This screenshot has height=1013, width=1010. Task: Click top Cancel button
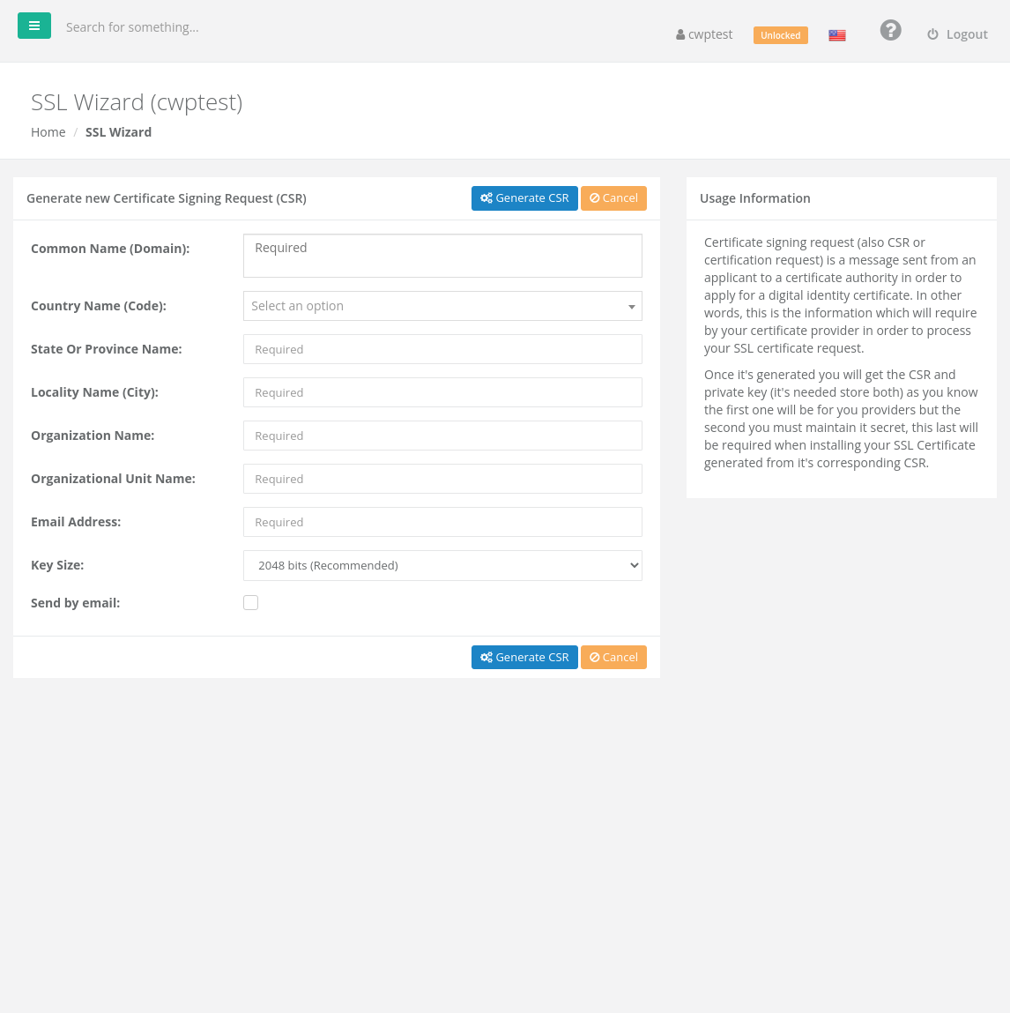pos(613,198)
